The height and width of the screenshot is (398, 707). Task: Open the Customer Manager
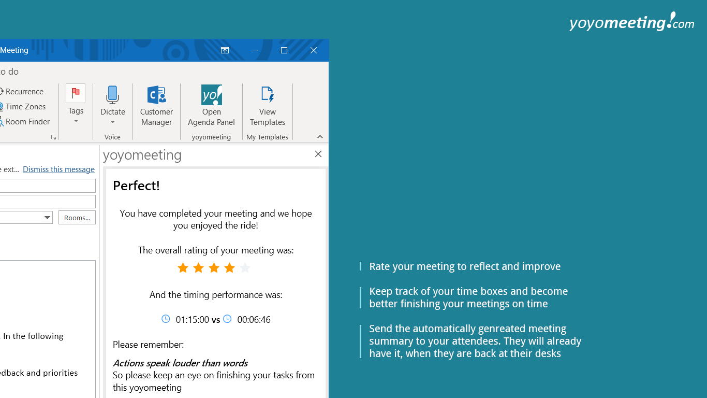pyautogui.click(x=156, y=106)
